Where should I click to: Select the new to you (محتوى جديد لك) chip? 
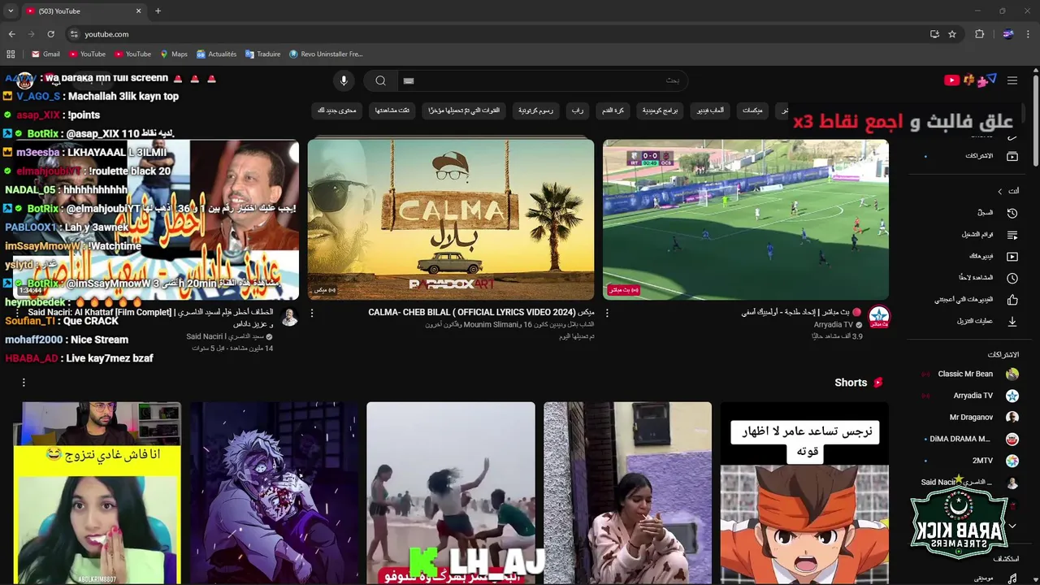tap(337, 110)
